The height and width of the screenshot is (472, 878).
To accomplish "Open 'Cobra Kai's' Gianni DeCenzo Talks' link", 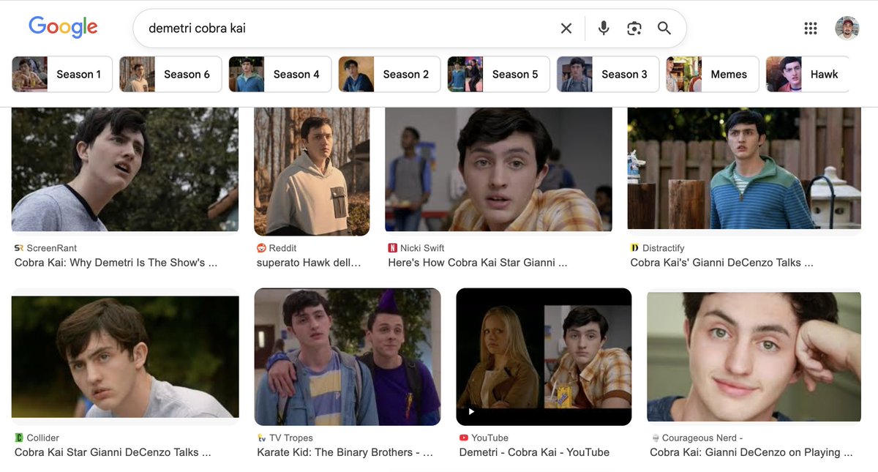I will [721, 262].
